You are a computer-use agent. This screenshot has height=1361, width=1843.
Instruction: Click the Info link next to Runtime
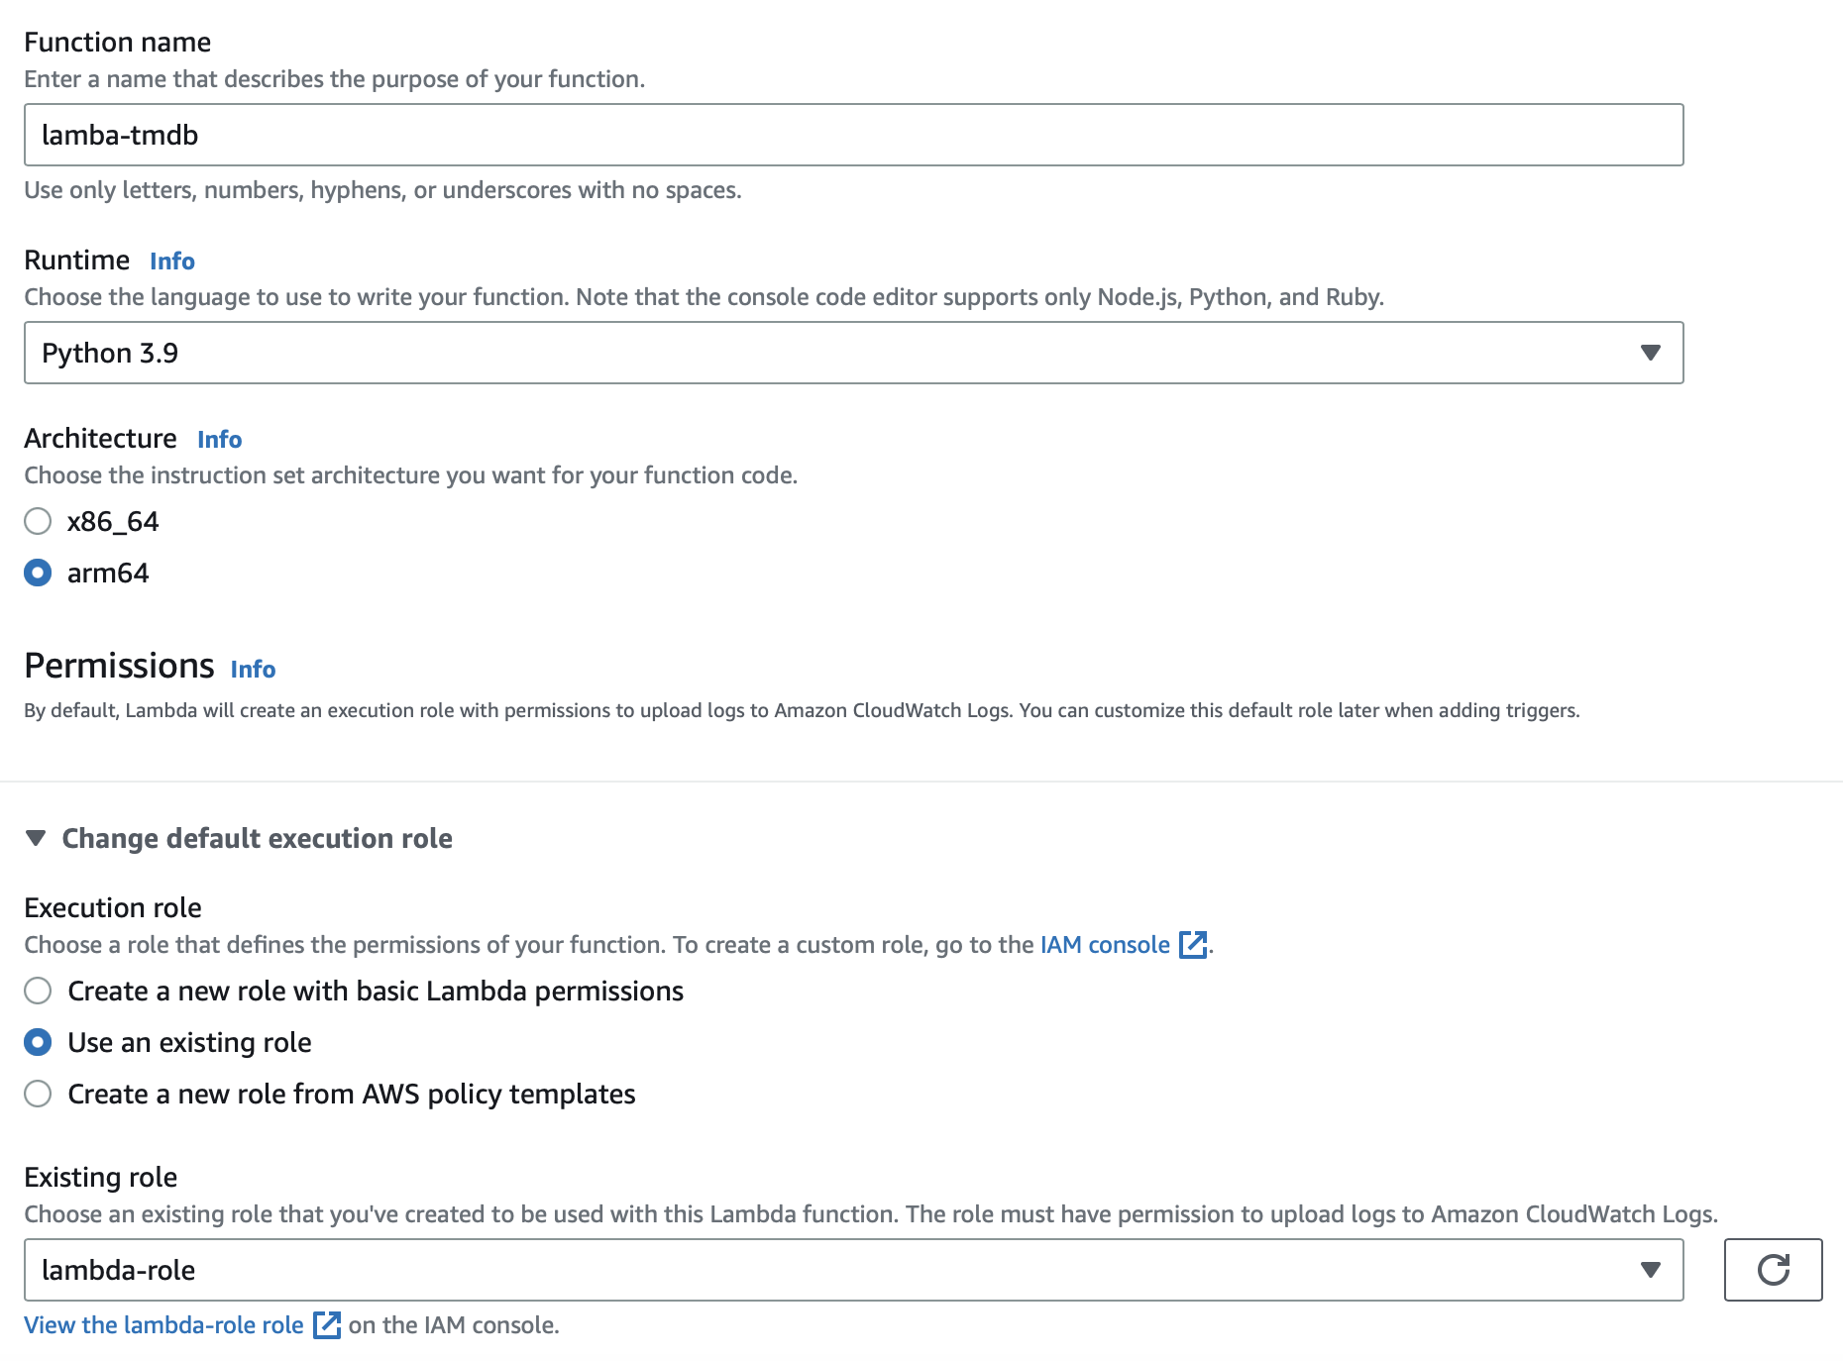click(x=170, y=261)
